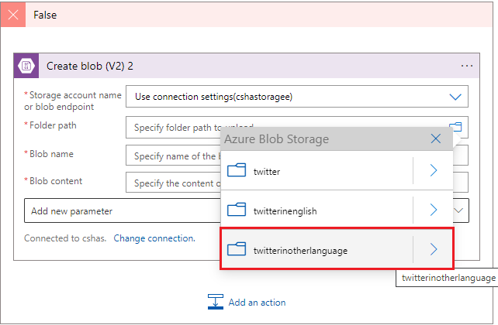
Task: Expand the twitterinotherlanguage folder with chevron
Action: pos(434,249)
